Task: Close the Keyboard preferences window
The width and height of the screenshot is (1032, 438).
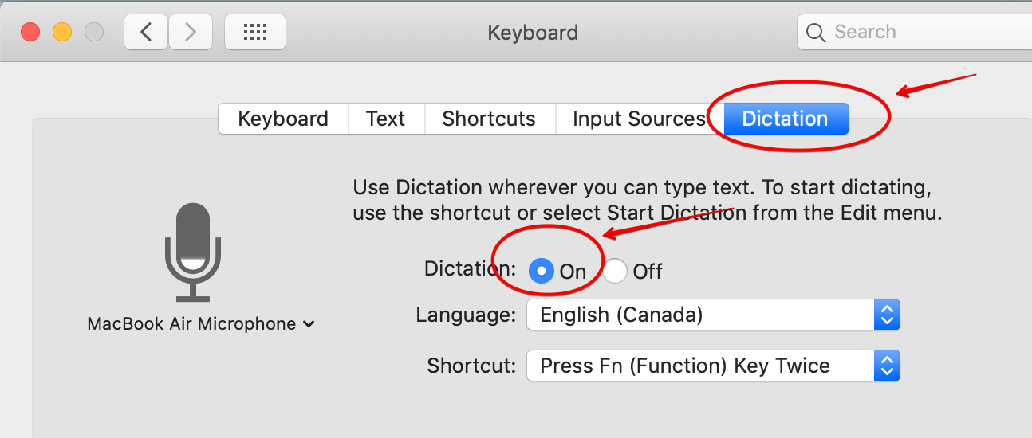Action: 30,33
